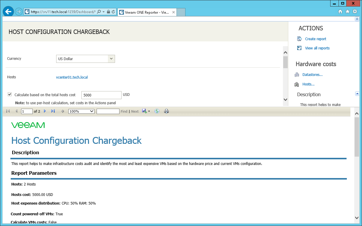This screenshot has width=362, height=226.
Task: Click the URL in the address bar
Action: [x=63, y=12]
